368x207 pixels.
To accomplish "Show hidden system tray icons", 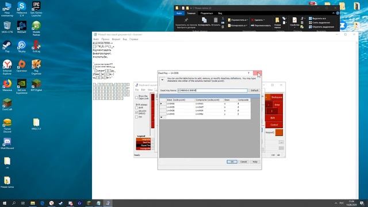I will pyautogui.click(x=336, y=203).
